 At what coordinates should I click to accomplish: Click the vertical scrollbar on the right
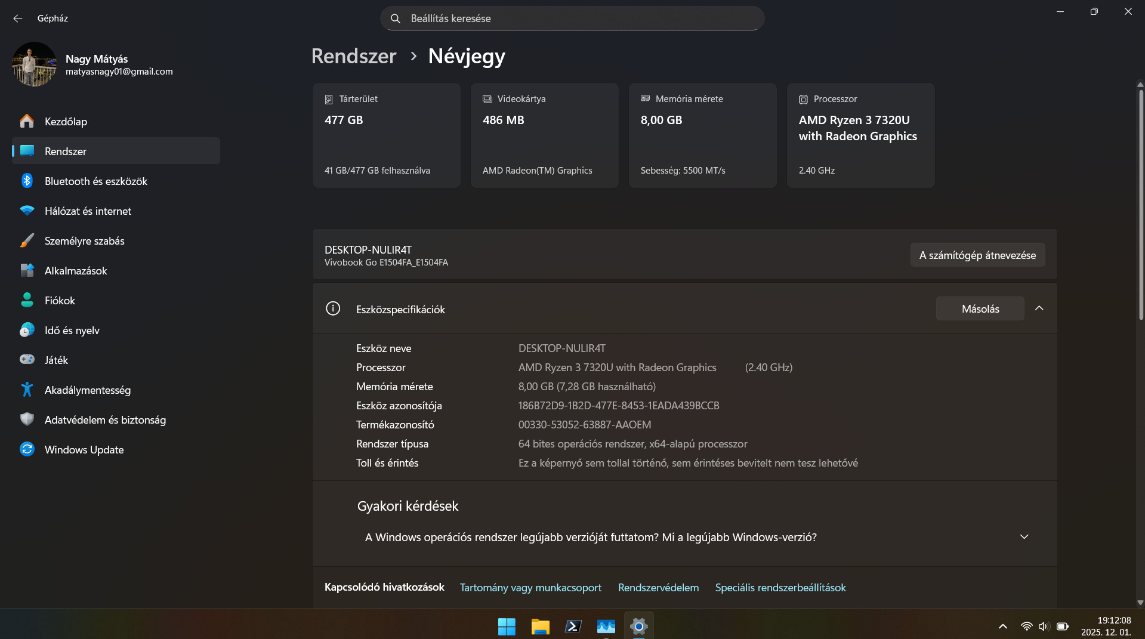point(1140,205)
